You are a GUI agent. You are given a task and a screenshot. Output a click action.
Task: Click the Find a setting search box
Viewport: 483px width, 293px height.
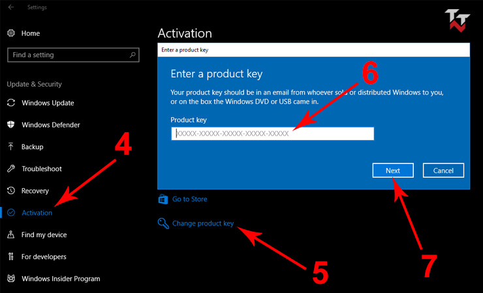coord(73,55)
